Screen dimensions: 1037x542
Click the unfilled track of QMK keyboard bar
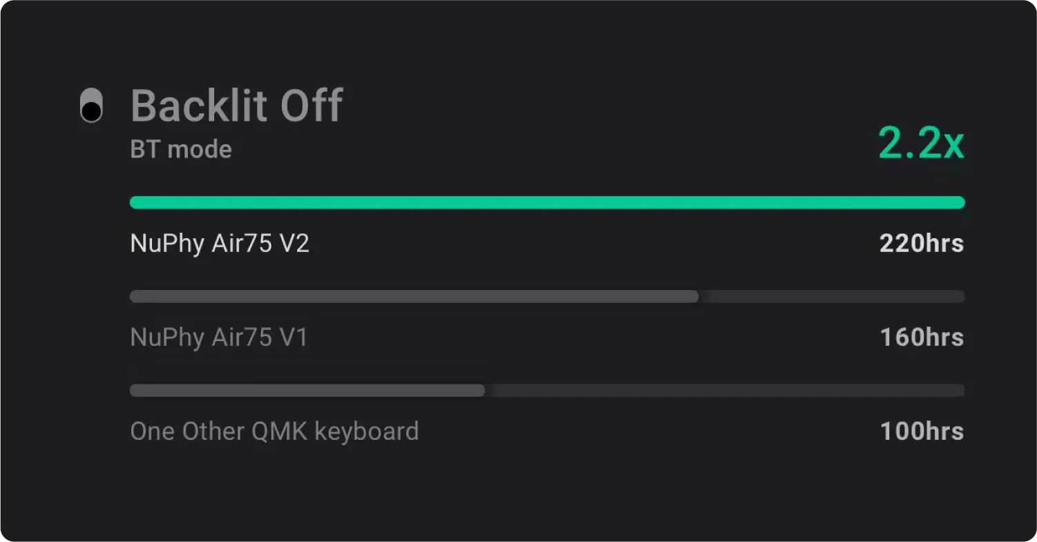[x=725, y=390]
